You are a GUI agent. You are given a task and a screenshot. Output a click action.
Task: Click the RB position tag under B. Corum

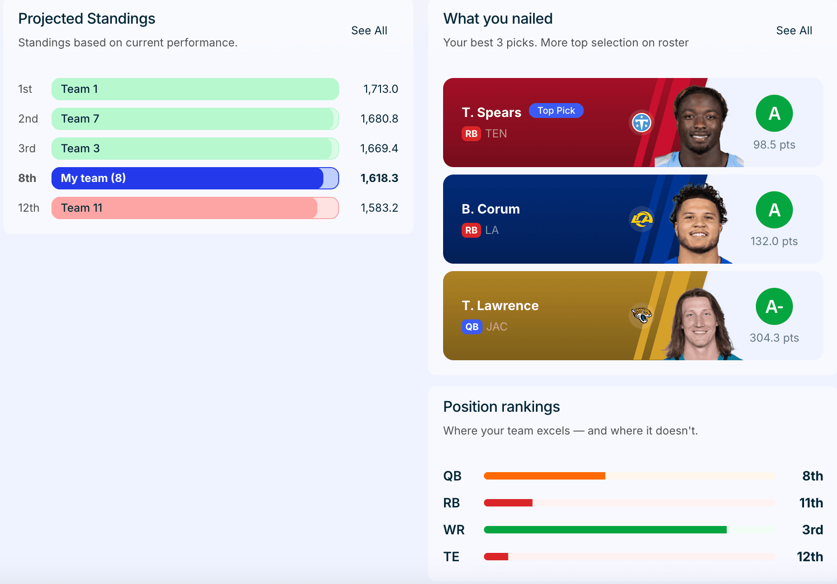(471, 230)
